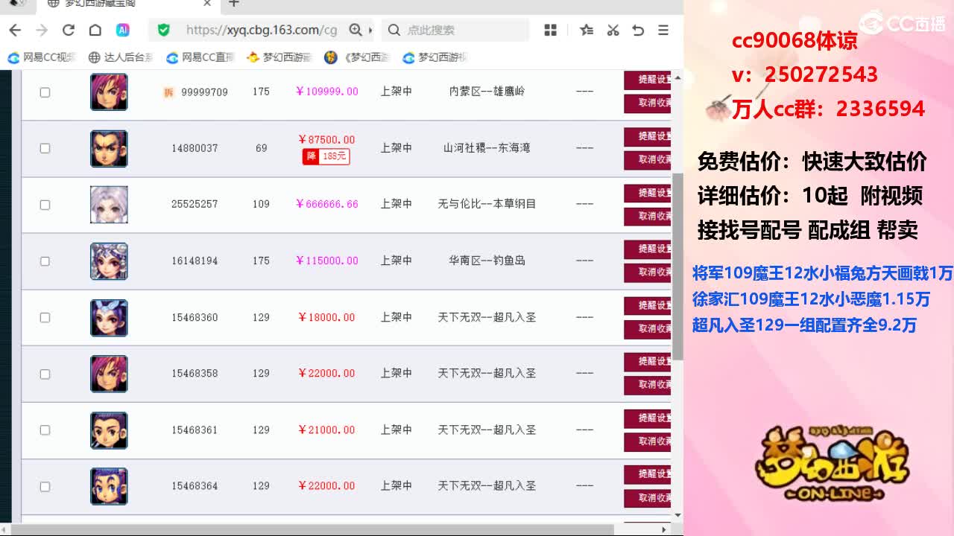
Task: Click the history restore arrow icon
Action: point(639,30)
